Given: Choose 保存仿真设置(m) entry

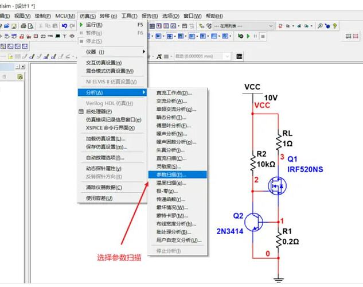Looking at the screenshot, I should pyautogui.click(x=112, y=147).
